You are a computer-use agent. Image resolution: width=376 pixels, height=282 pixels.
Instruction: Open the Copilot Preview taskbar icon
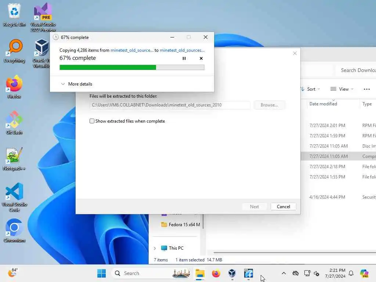[x=364, y=273]
